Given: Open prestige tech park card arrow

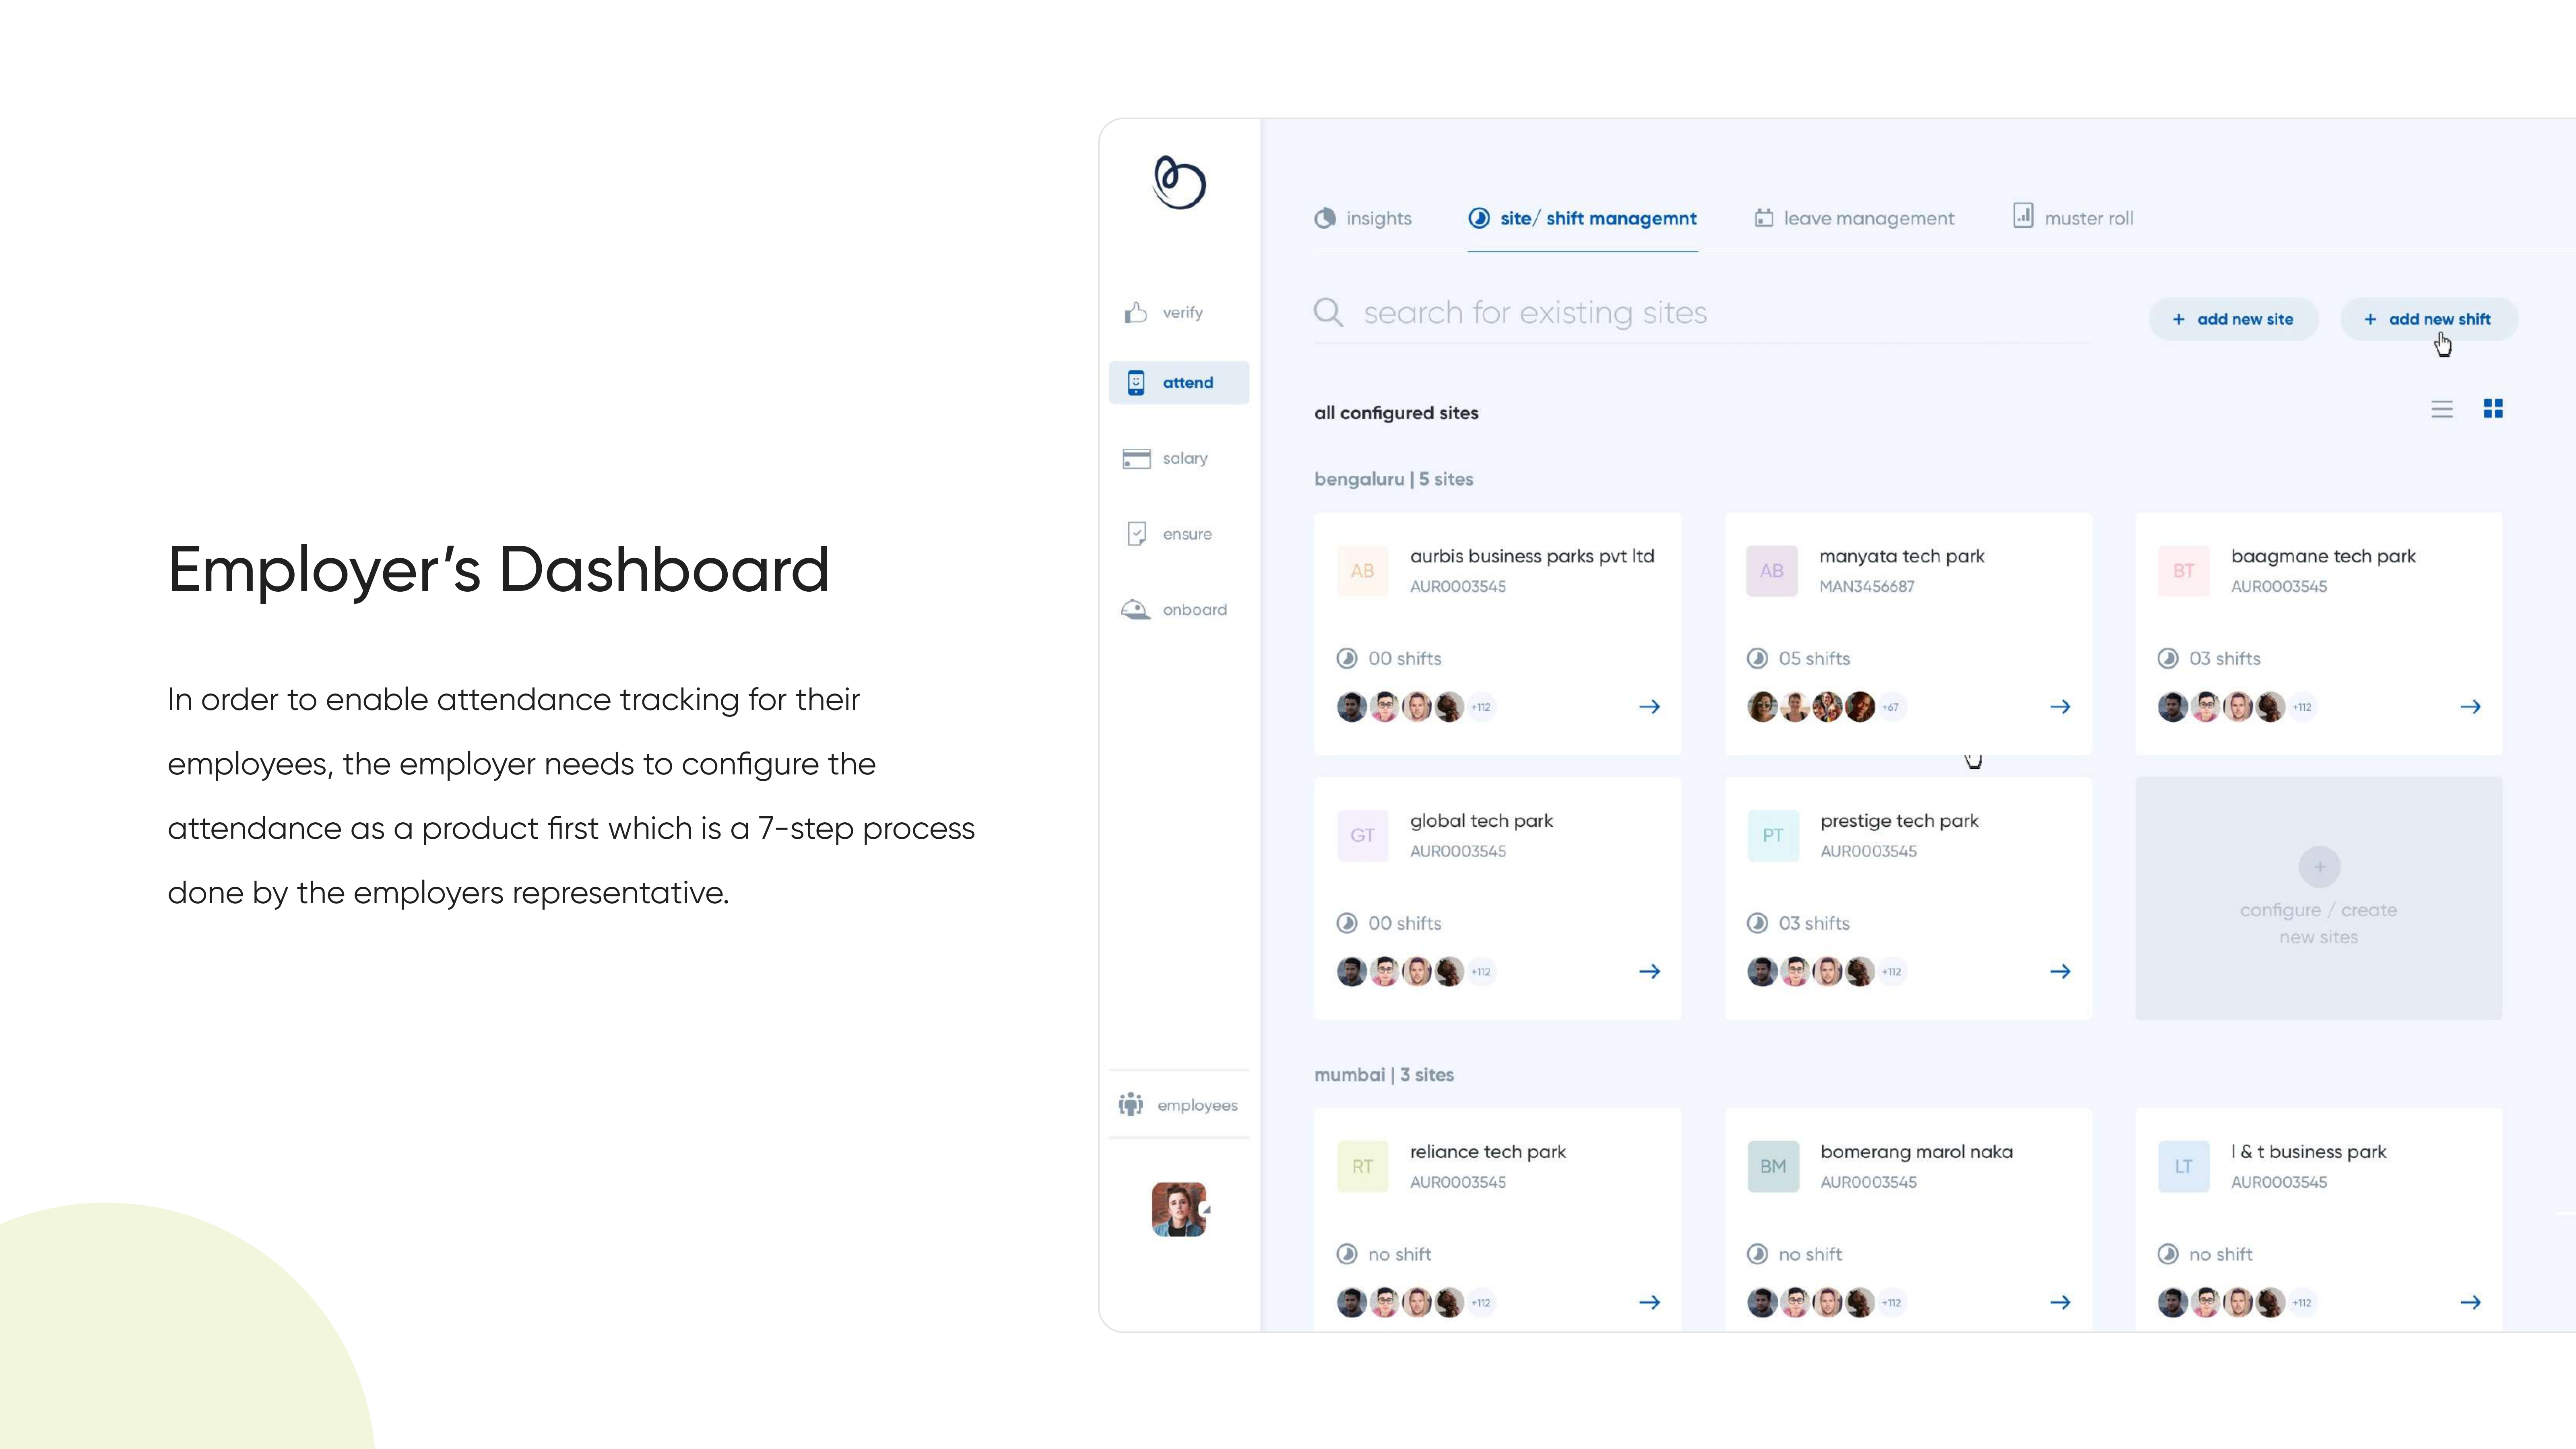Looking at the screenshot, I should coord(2060,972).
